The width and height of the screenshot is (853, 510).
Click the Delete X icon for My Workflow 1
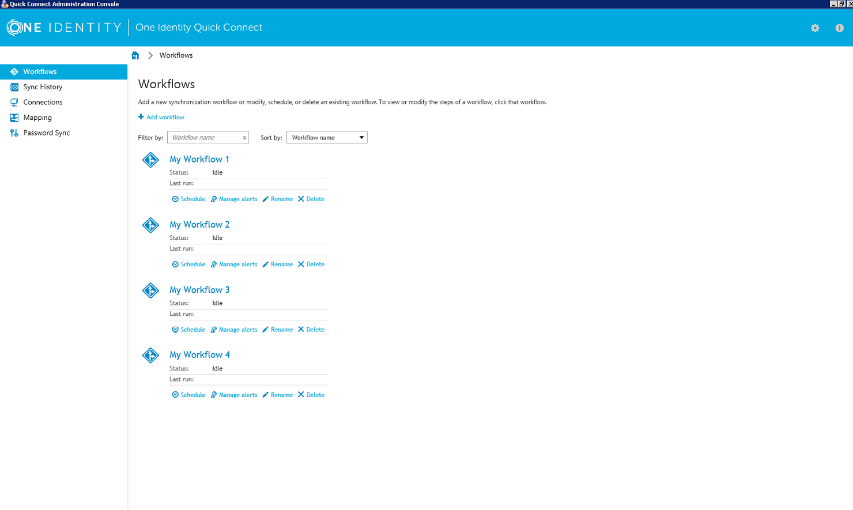click(x=301, y=199)
